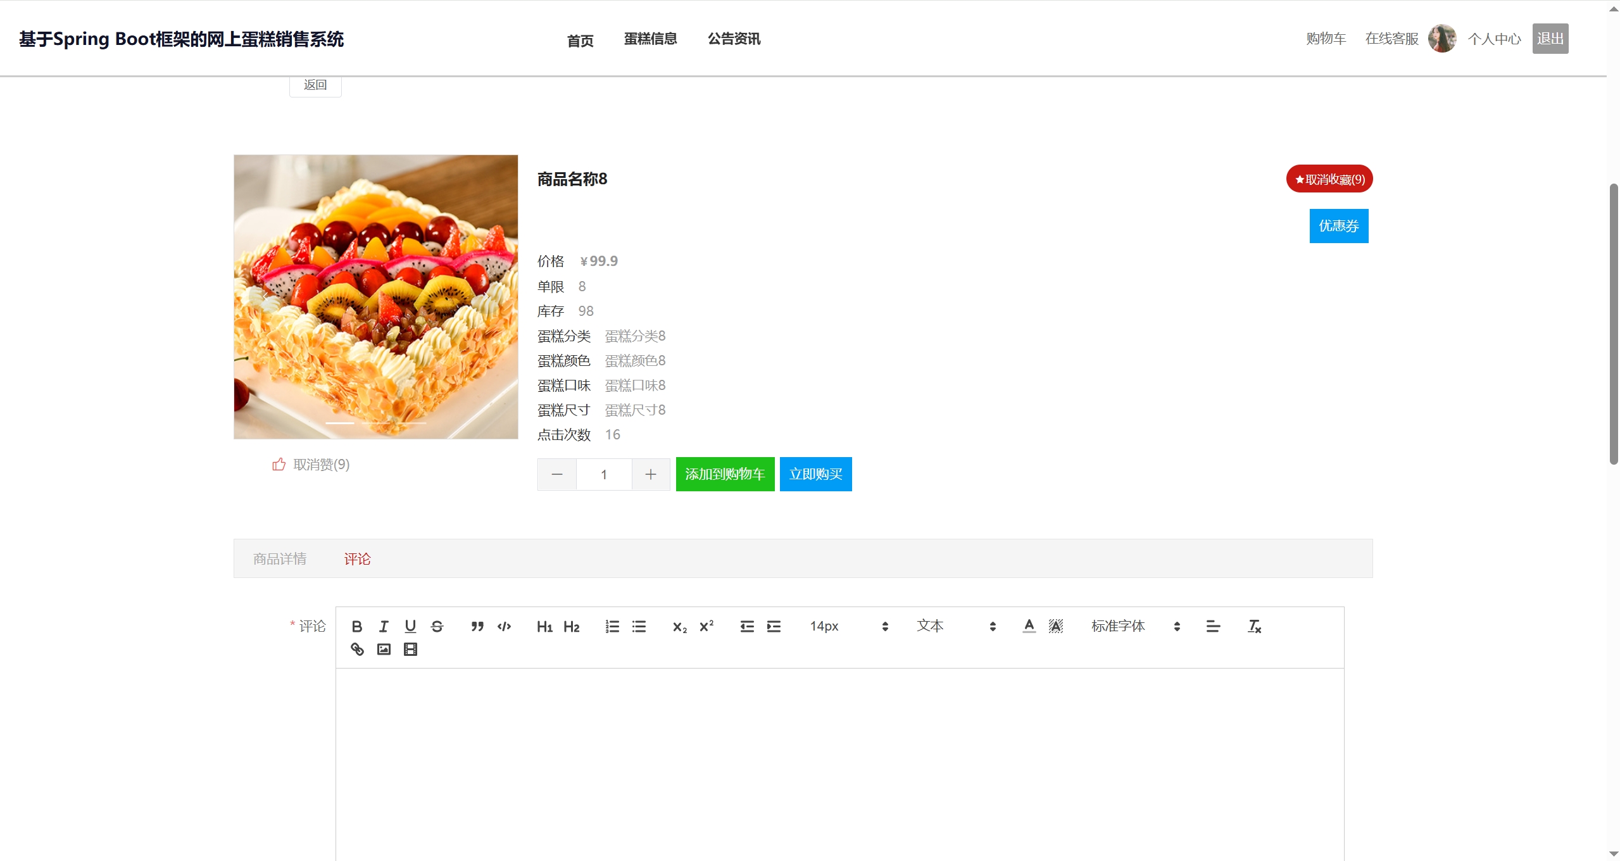Viewport: 1620px width, 861px height.
Task: Click the thumbs-up like icon
Action: pyautogui.click(x=279, y=465)
